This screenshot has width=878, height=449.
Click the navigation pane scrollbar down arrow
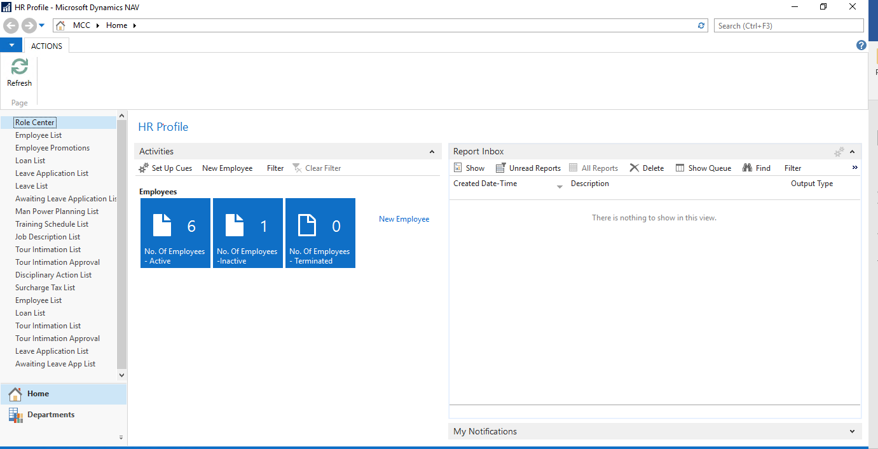click(x=122, y=375)
